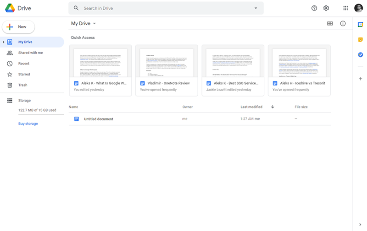The image size is (367, 231).
Task: Click Vladimir - OneNote Review title
Action: click(x=168, y=83)
